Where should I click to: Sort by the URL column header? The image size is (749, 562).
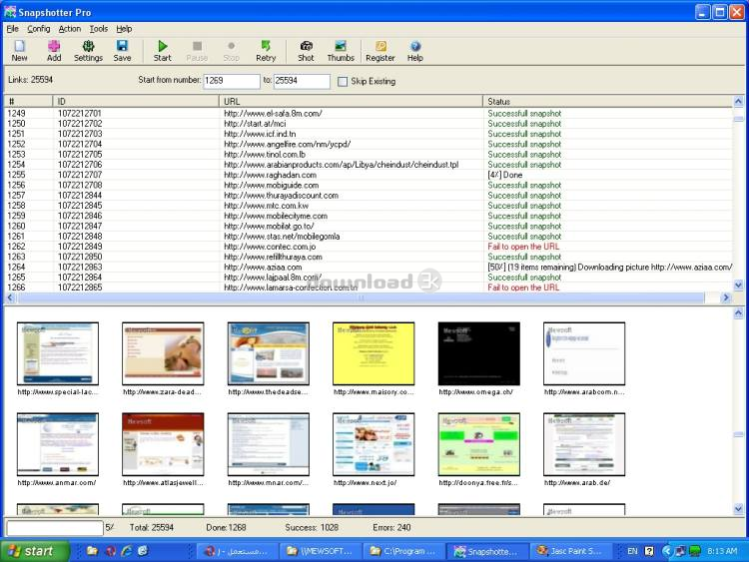pos(352,101)
